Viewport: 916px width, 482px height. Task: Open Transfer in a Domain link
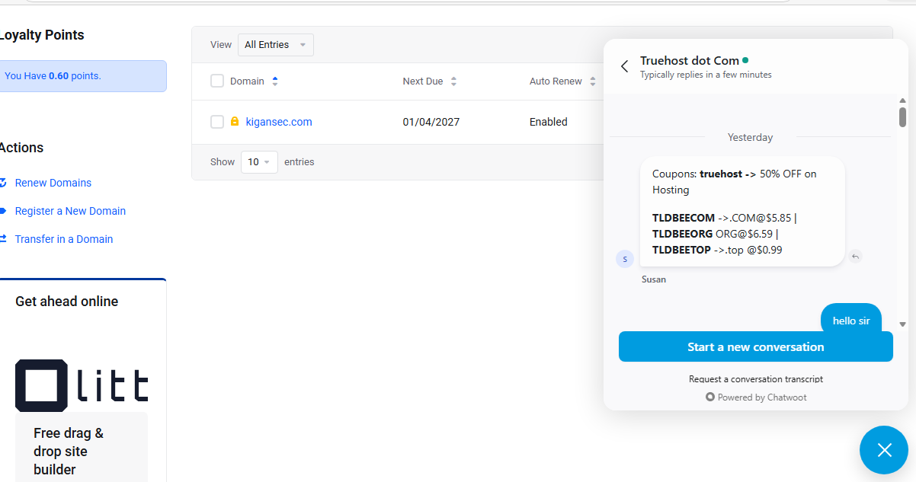pos(64,239)
